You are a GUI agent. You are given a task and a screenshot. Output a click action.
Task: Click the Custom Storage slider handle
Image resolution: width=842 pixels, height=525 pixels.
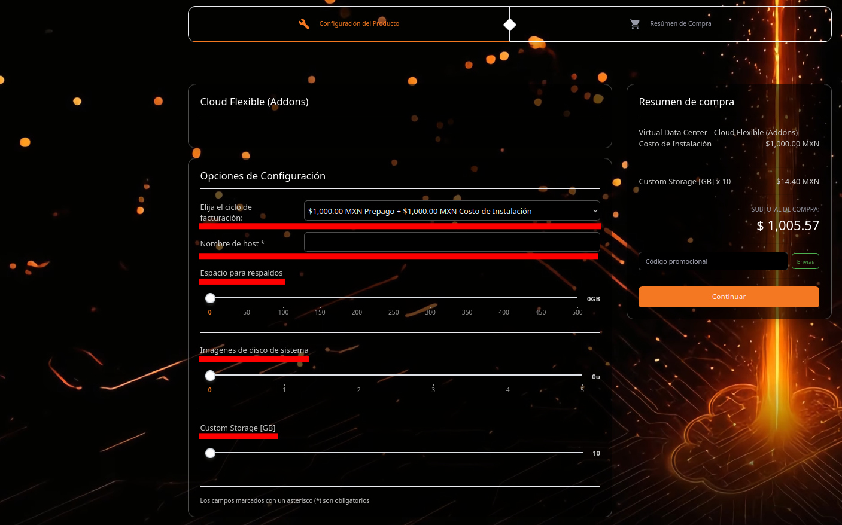[210, 453]
